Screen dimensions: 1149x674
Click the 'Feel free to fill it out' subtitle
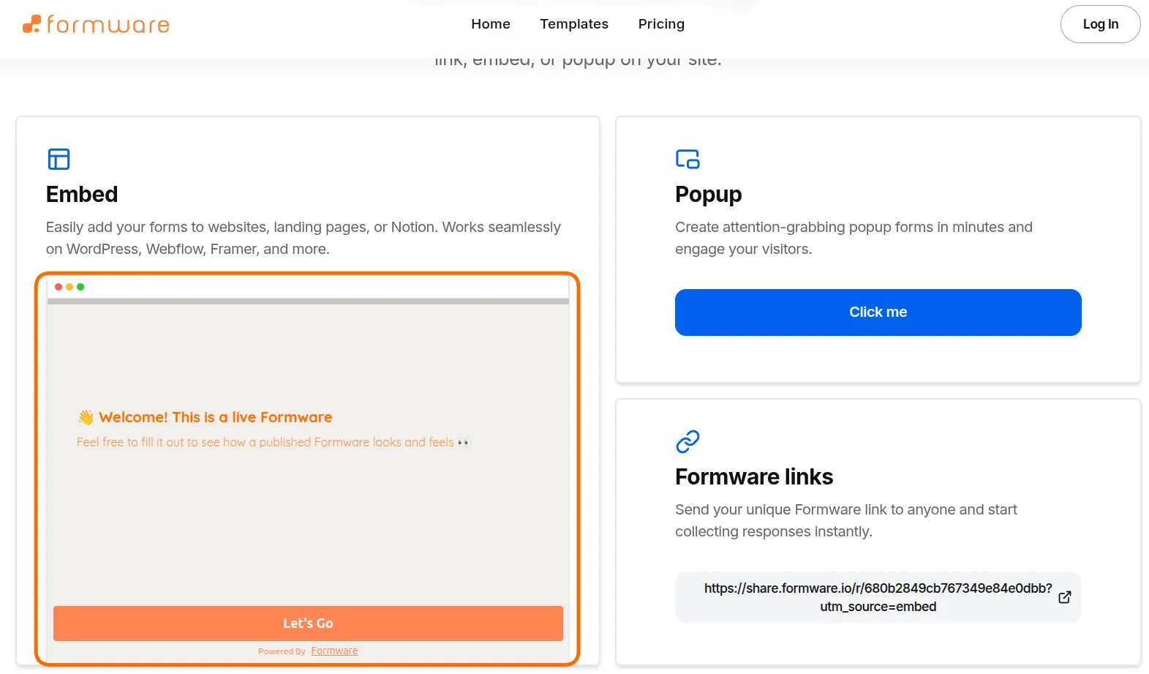tap(274, 442)
